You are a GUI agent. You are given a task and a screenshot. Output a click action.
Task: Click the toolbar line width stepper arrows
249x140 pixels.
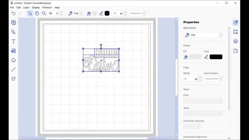click(x=125, y=13)
